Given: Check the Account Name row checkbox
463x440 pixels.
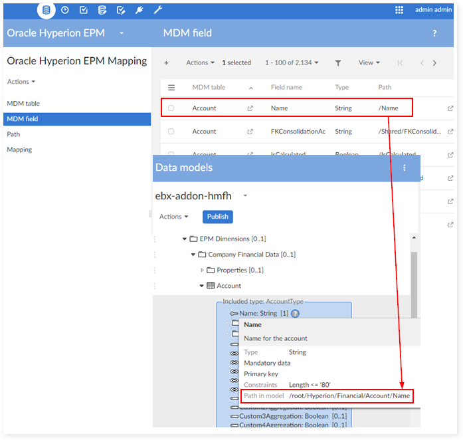Looking at the screenshot, I should (171, 108).
